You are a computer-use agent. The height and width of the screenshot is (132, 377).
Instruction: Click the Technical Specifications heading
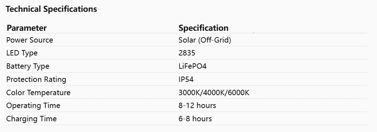click(51, 9)
